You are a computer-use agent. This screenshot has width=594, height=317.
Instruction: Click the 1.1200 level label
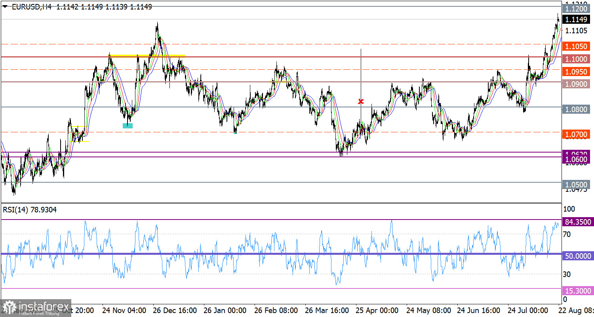tap(576, 9)
